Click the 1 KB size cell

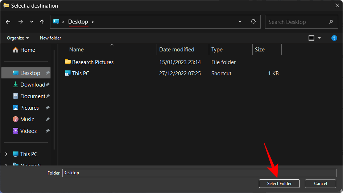[273, 74]
